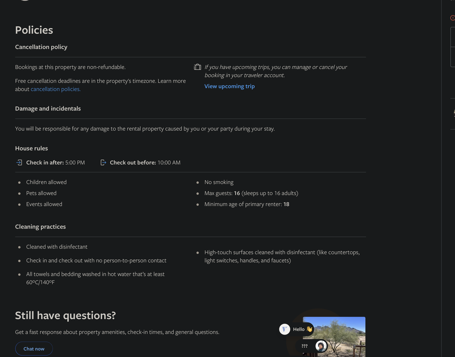The height and width of the screenshot is (357, 455).
Task: Click the 'Max guests: 16' rule
Action: [251, 193]
